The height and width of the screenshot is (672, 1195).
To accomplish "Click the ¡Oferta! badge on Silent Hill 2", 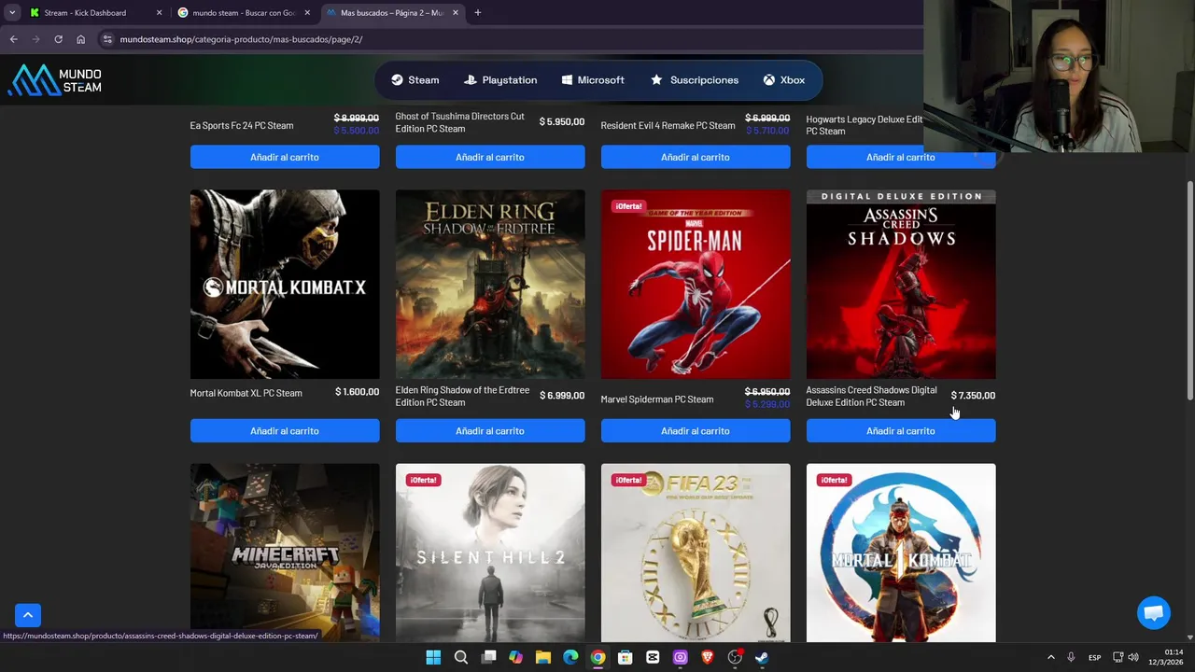I will 423,480.
